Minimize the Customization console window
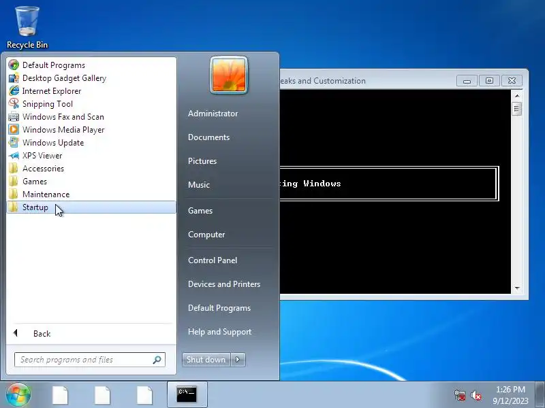Viewport: 545px width, 408px height. click(467, 81)
